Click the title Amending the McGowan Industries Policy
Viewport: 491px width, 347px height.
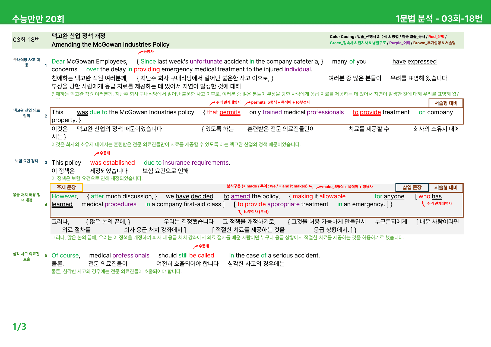[x=110, y=44]
